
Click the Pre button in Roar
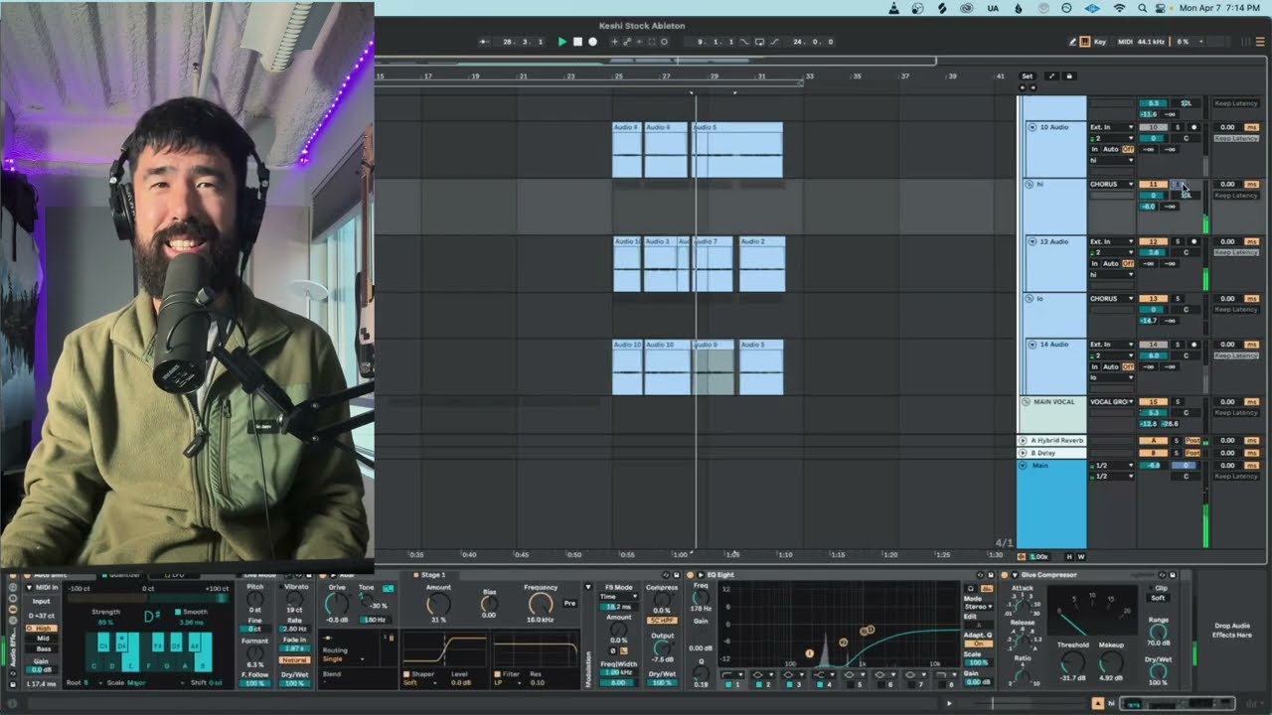coord(570,603)
